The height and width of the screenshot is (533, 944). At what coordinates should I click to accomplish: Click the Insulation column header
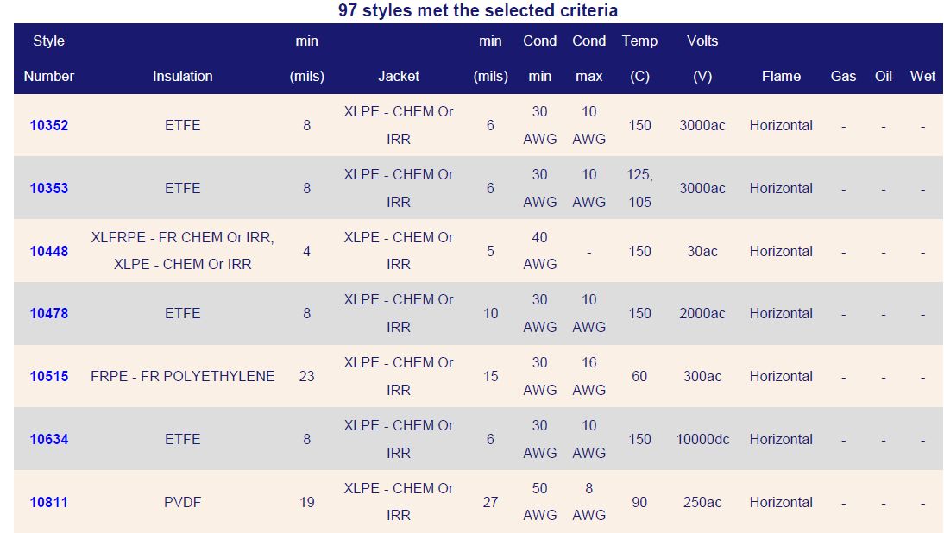(182, 76)
